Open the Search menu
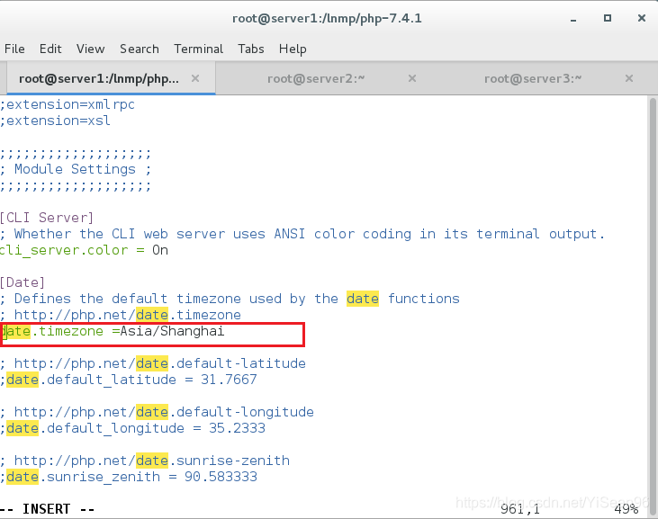658x519 pixels. (140, 49)
